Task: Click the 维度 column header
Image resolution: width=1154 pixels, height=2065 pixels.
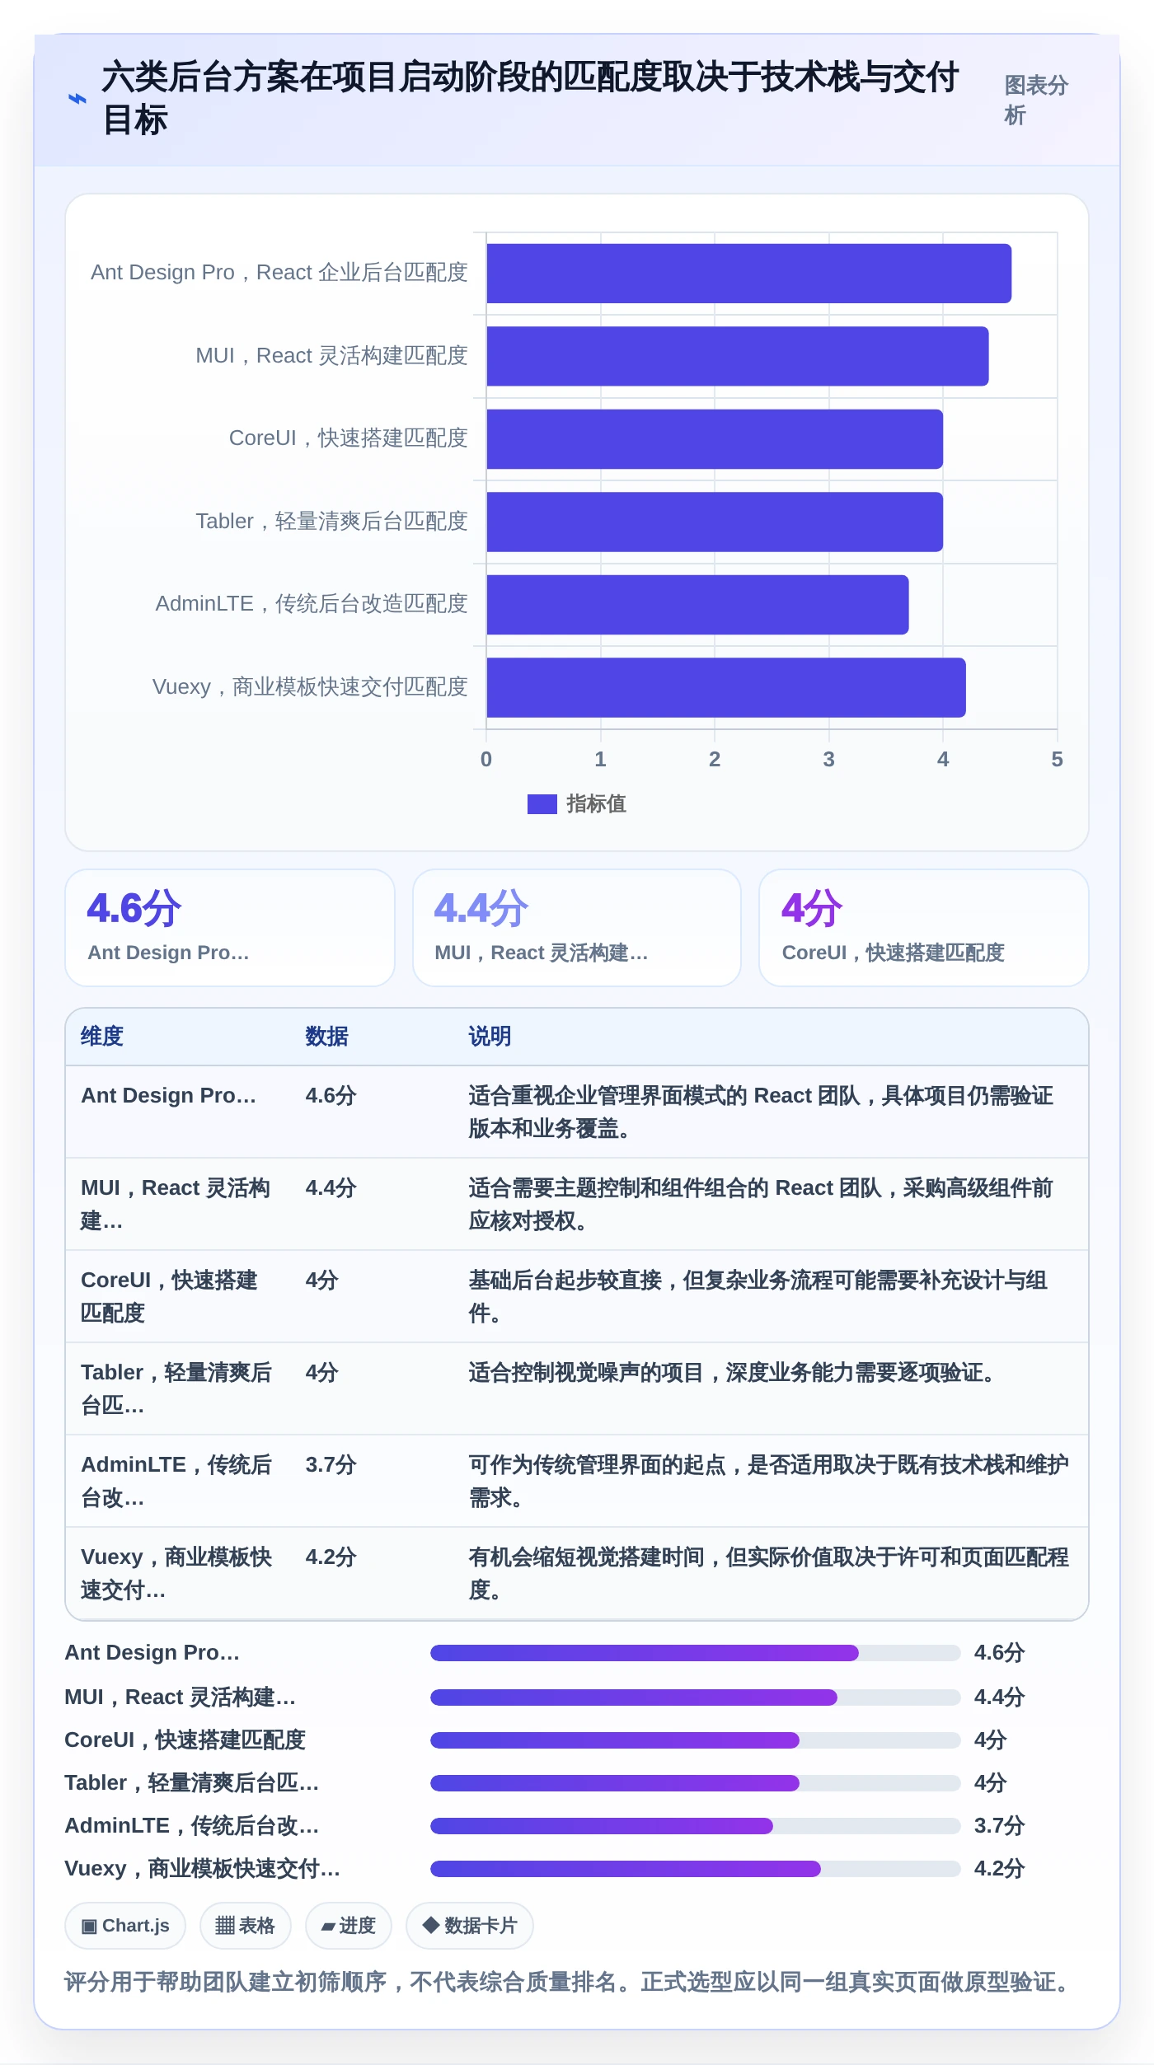Action: pos(102,1036)
